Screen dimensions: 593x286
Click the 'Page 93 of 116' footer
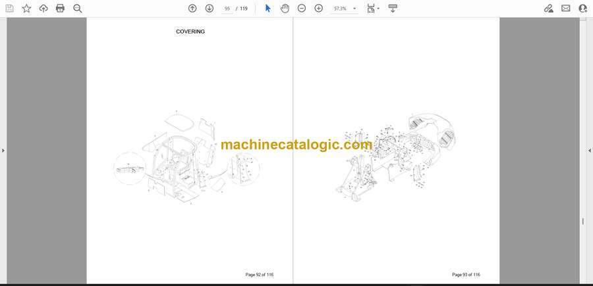466,275
